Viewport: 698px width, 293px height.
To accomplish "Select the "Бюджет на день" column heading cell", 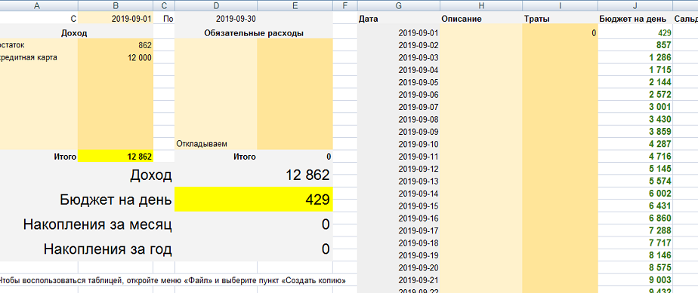I will (x=635, y=19).
